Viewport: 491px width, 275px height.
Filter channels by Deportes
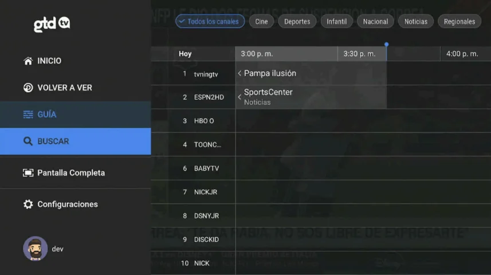point(297,21)
